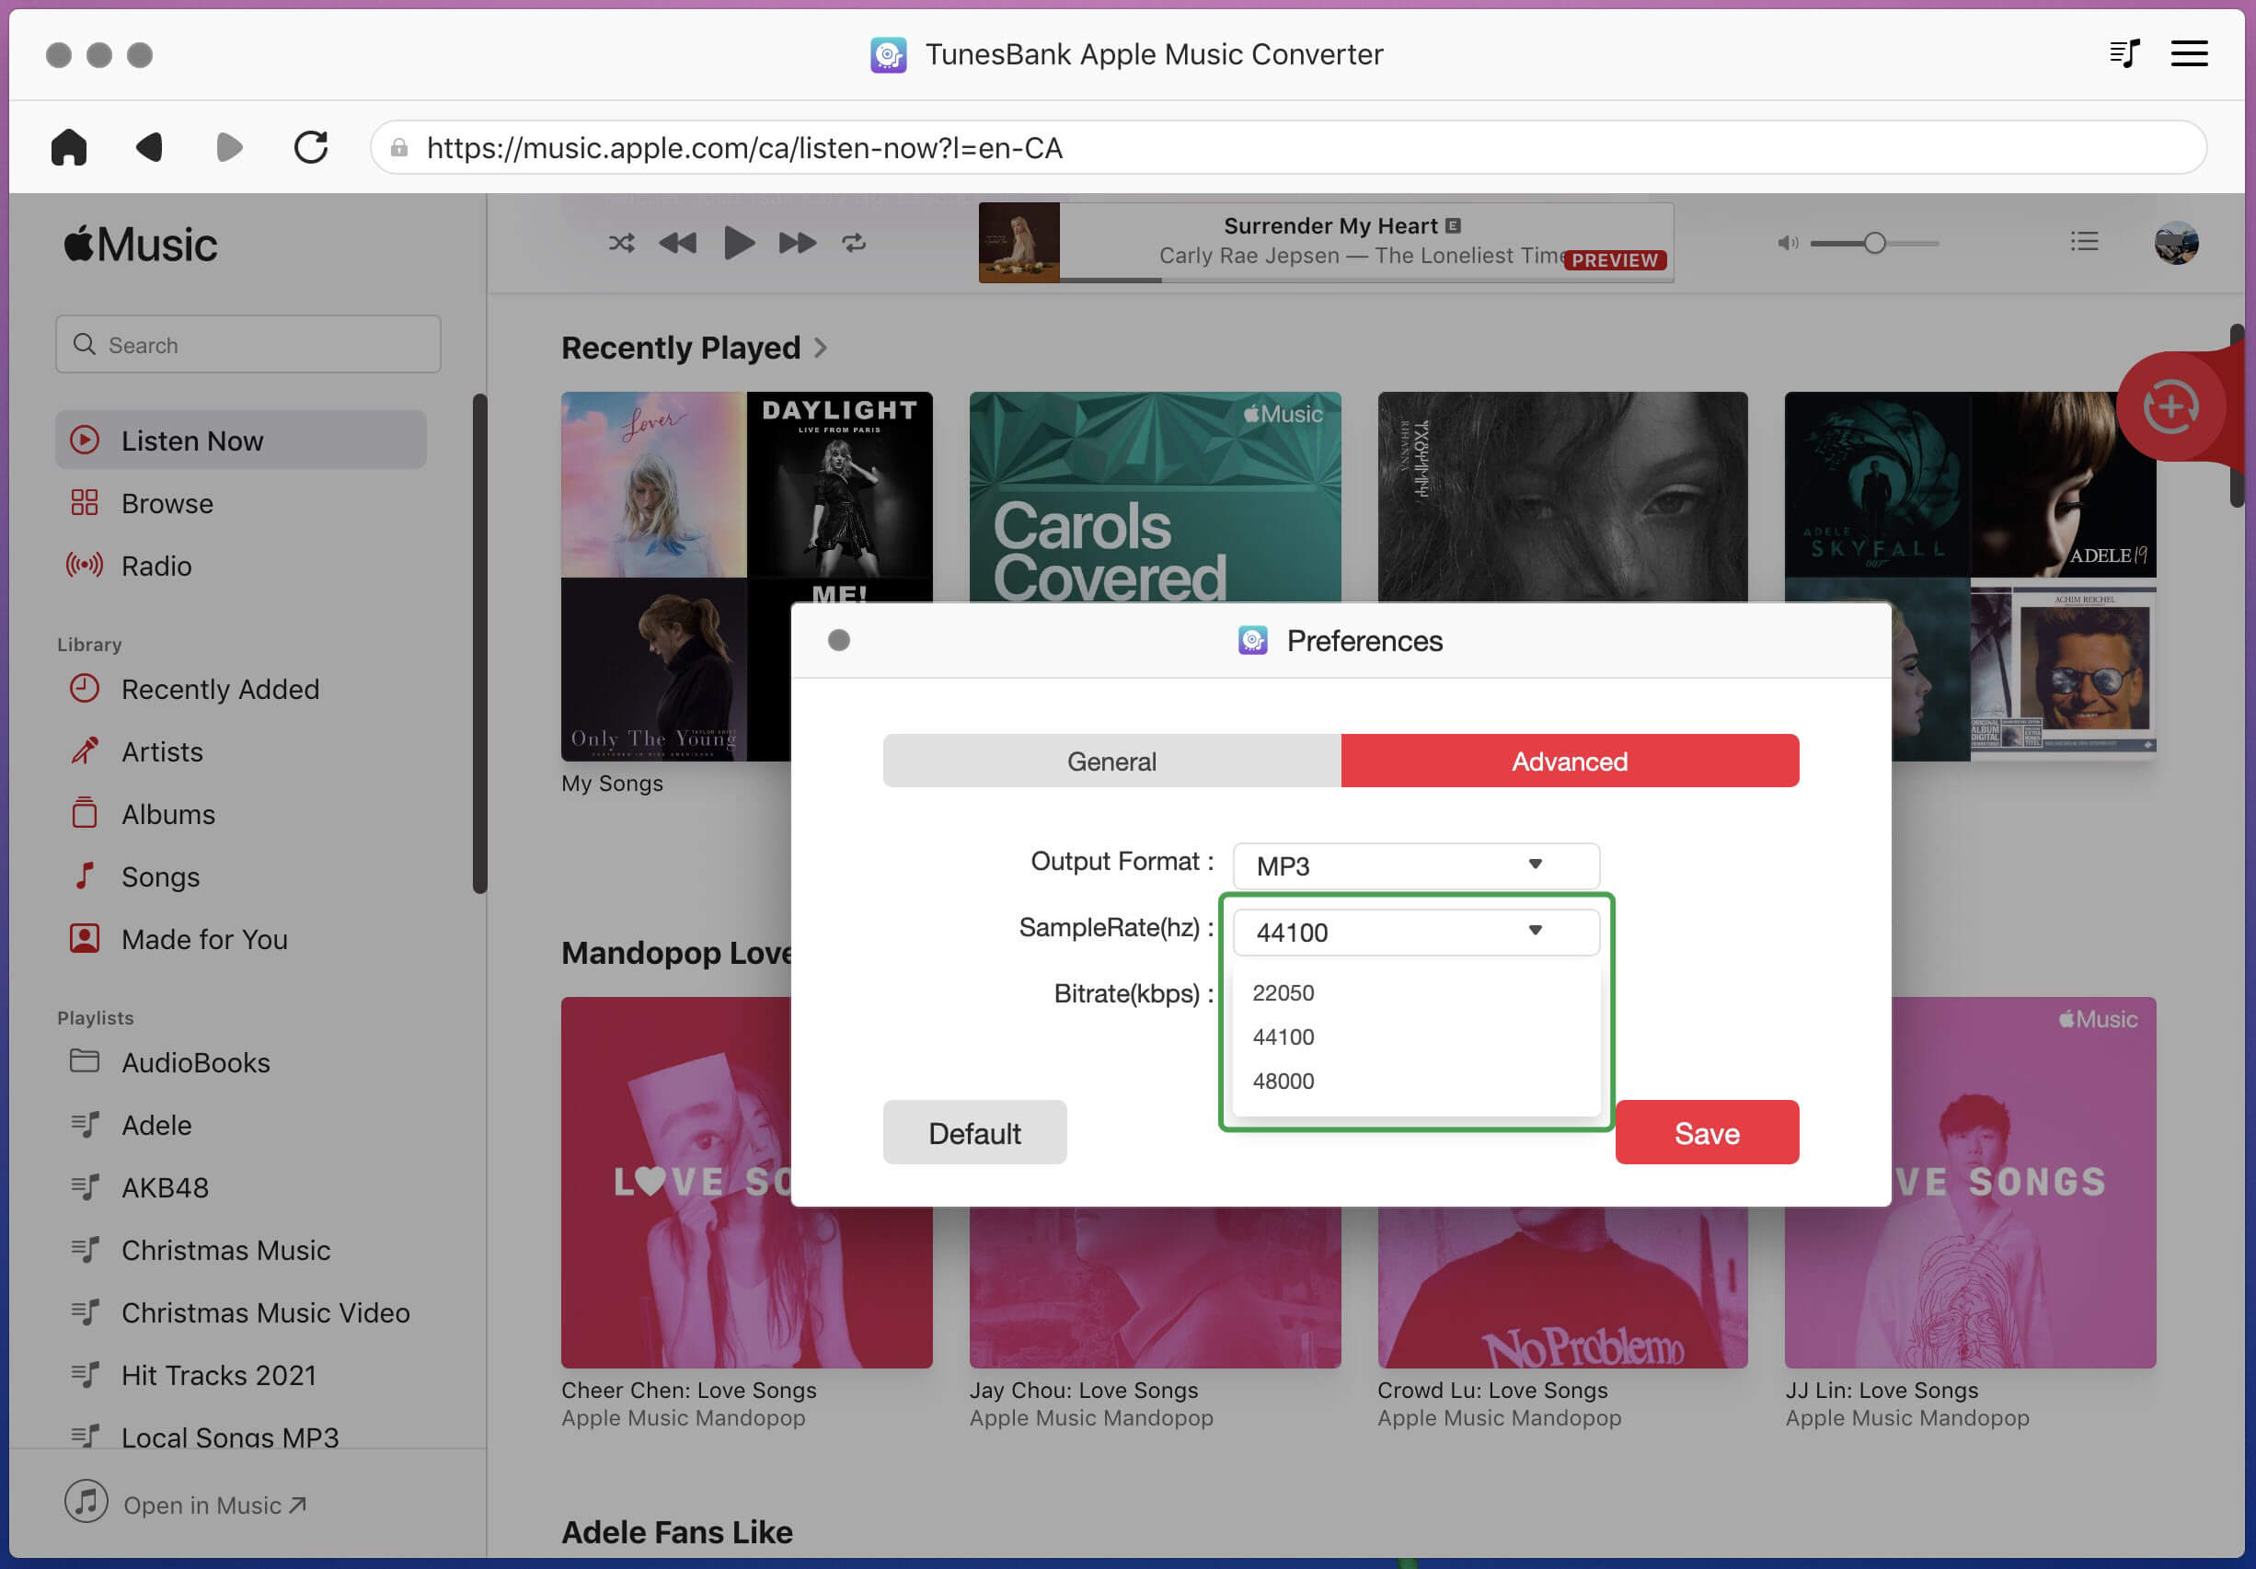
Task: Save the preferences
Action: pyautogui.click(x=1707, y=1133)
